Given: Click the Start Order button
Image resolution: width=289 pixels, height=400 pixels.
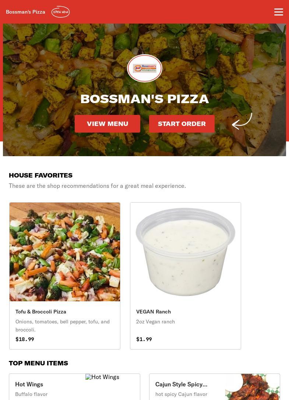Looking at the screenshot, I should click(181, 124).
